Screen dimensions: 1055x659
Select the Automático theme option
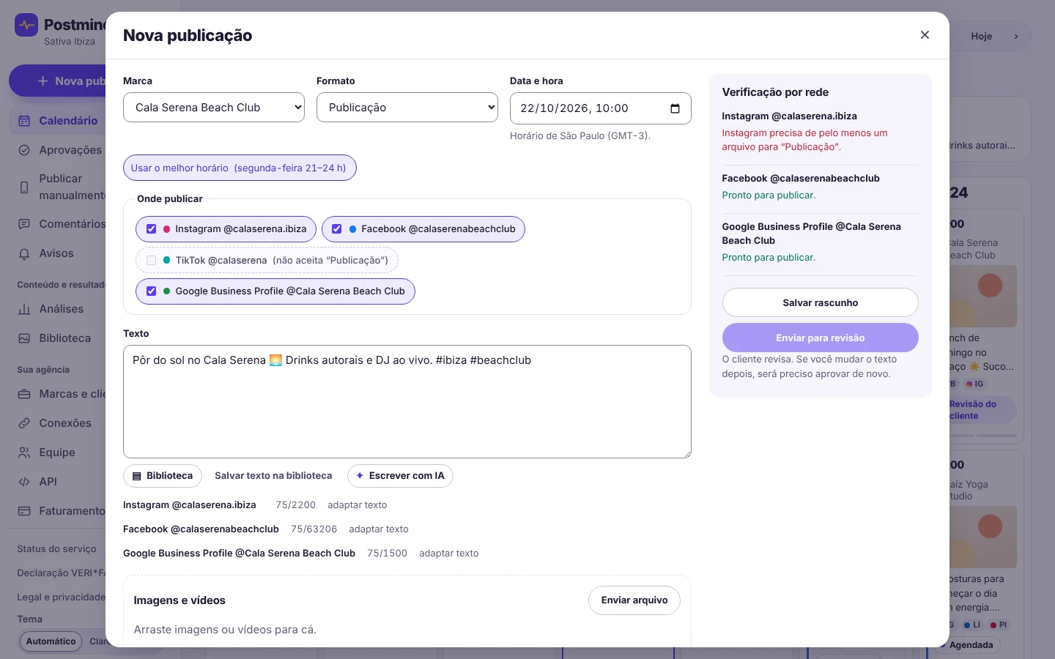pos(51,641)
